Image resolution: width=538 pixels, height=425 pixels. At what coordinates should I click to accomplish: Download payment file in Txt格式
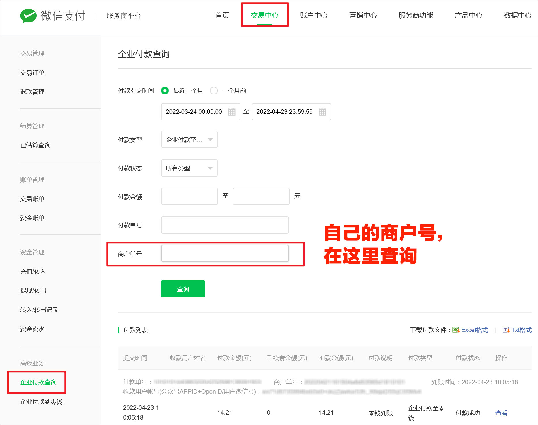521,330
